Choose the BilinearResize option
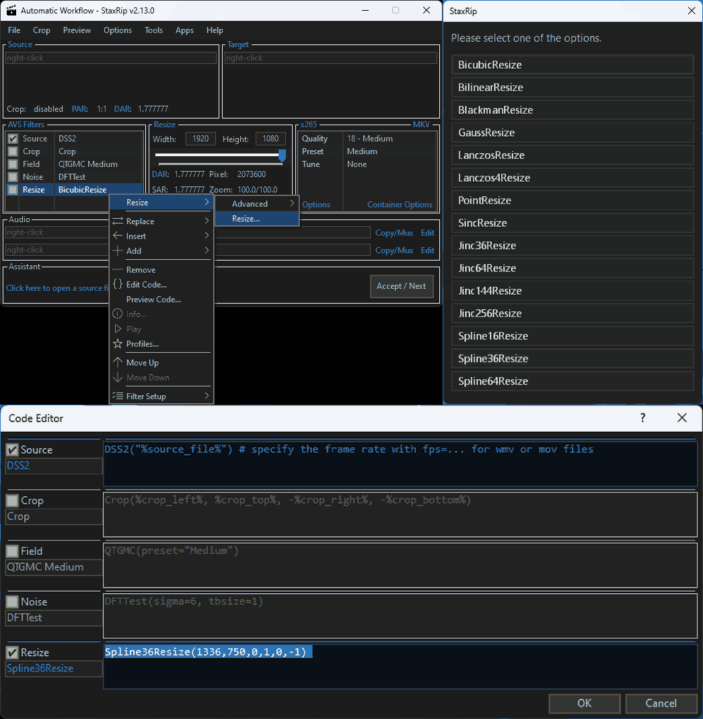The height and width of the screenshot is (719, 703). tap(572, 87)
